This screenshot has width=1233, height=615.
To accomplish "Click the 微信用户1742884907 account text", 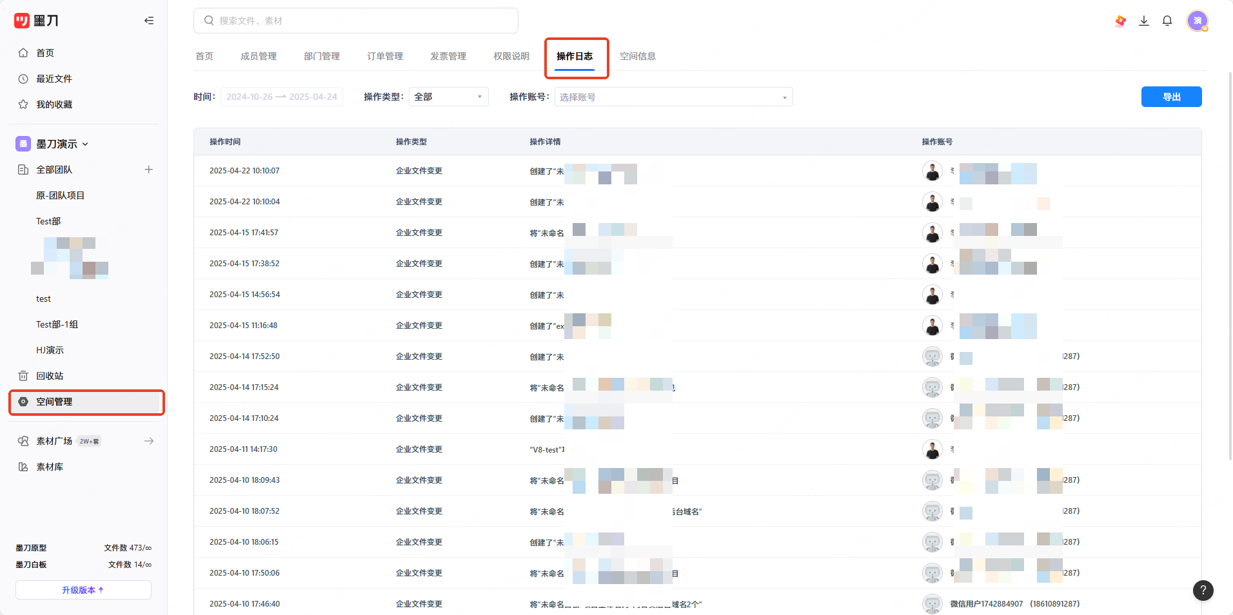I will (x=987, y=604).
